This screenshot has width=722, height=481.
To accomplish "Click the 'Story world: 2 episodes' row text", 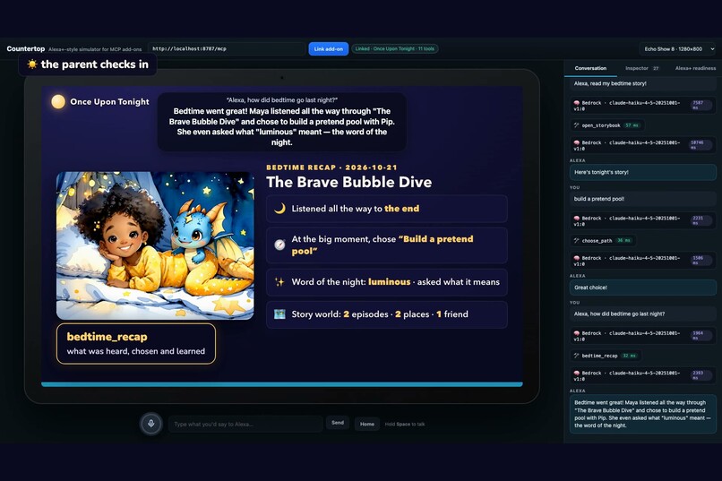I will 380,314.
